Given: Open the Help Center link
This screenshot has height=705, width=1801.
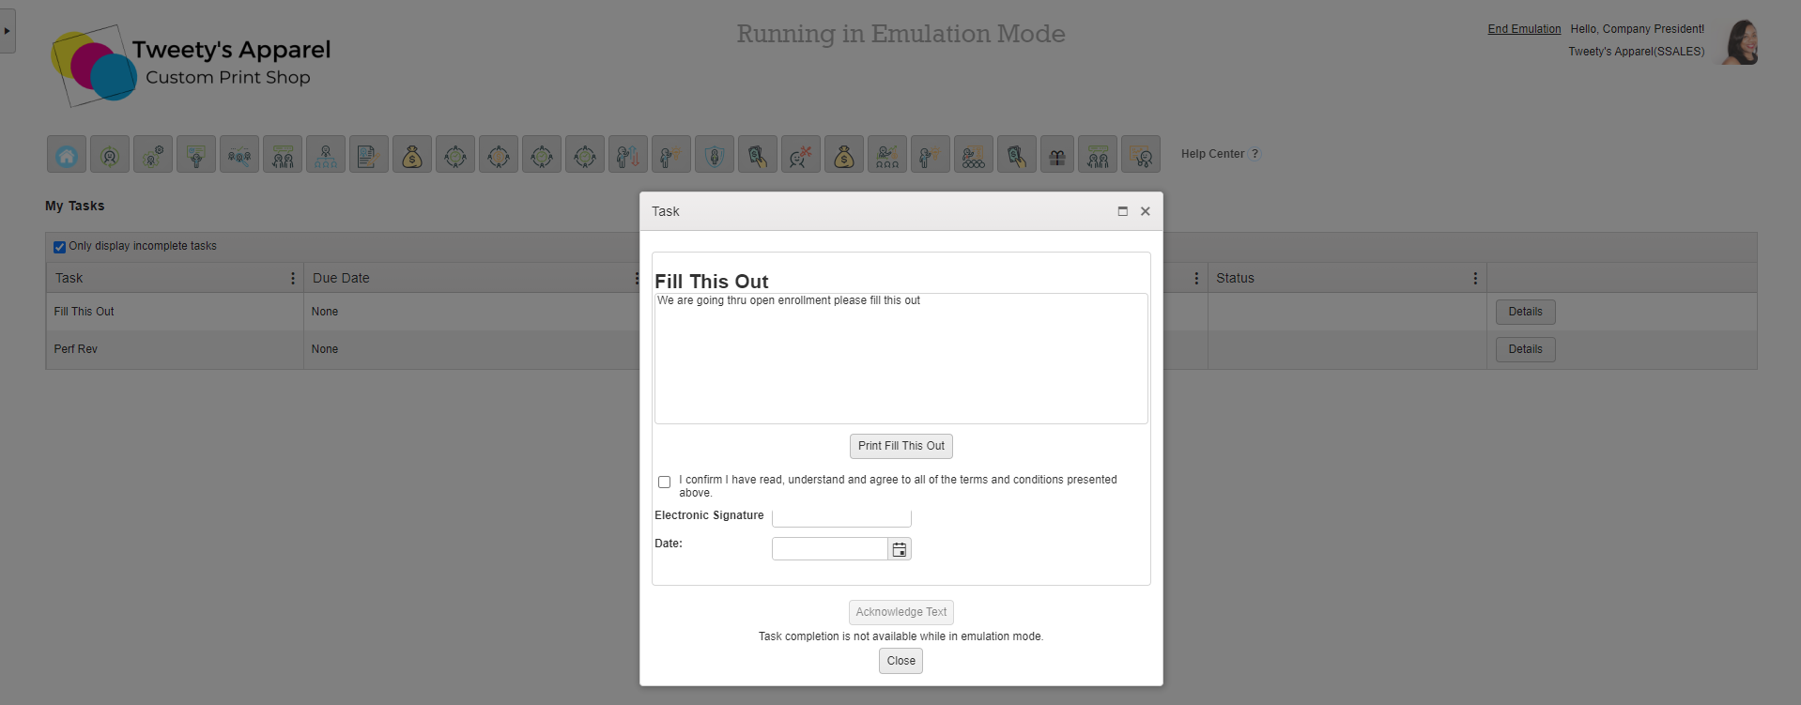Looking at the screenshot, I should 1212,154.
